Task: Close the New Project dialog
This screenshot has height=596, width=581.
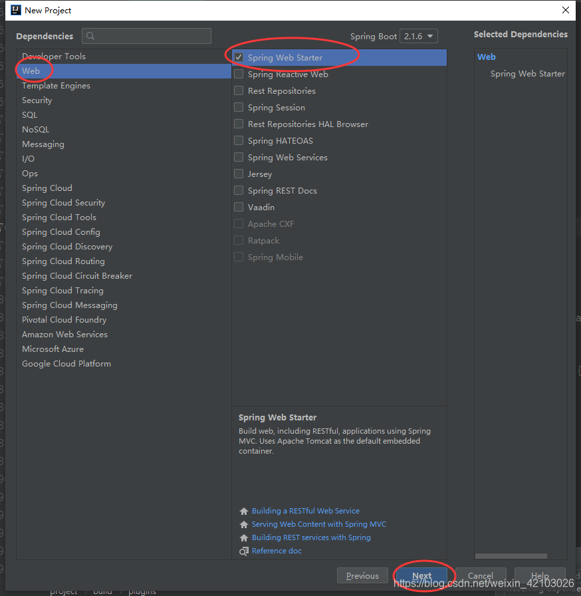Action: tap(566, 10)
